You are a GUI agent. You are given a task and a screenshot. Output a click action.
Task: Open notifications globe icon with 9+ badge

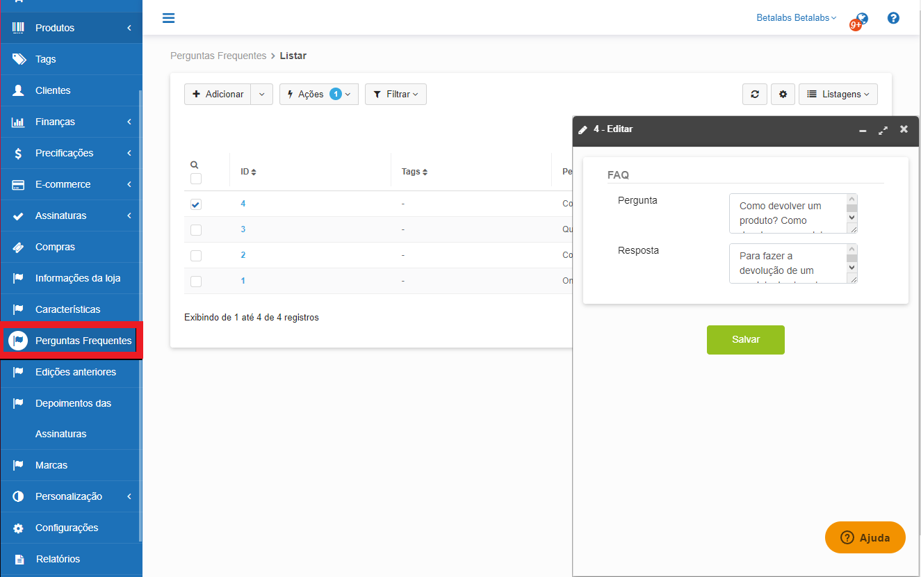[861, 19]
